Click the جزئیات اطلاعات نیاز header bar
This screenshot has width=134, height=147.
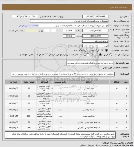[x=67, y=7]
